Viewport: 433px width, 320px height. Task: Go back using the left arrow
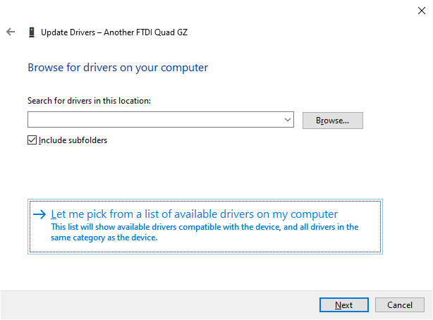click(11, 32)
